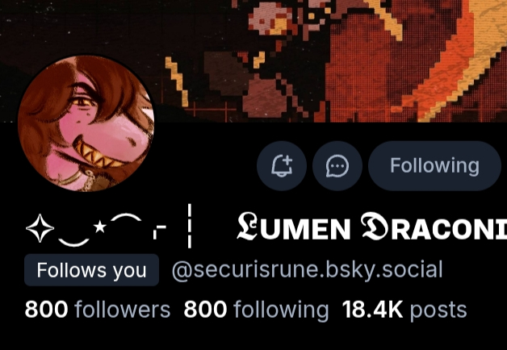Subscribe to post notifications with bell icon

[282, 166]
